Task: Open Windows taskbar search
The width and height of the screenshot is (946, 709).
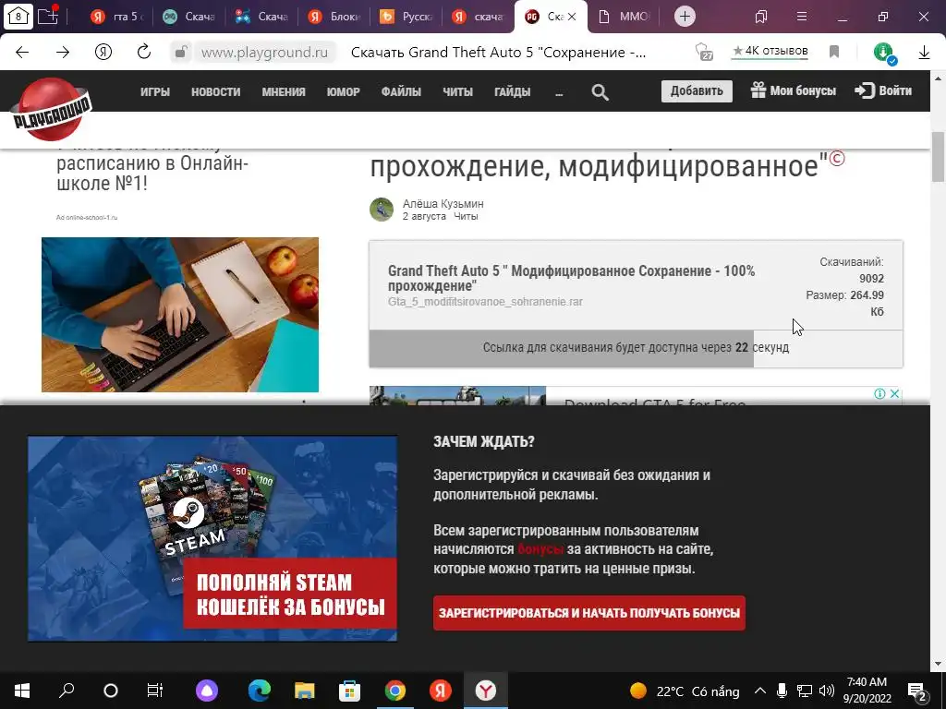Action: [67, 691]
